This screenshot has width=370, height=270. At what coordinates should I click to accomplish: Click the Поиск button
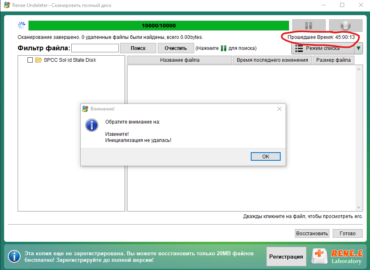click(138, 48)
